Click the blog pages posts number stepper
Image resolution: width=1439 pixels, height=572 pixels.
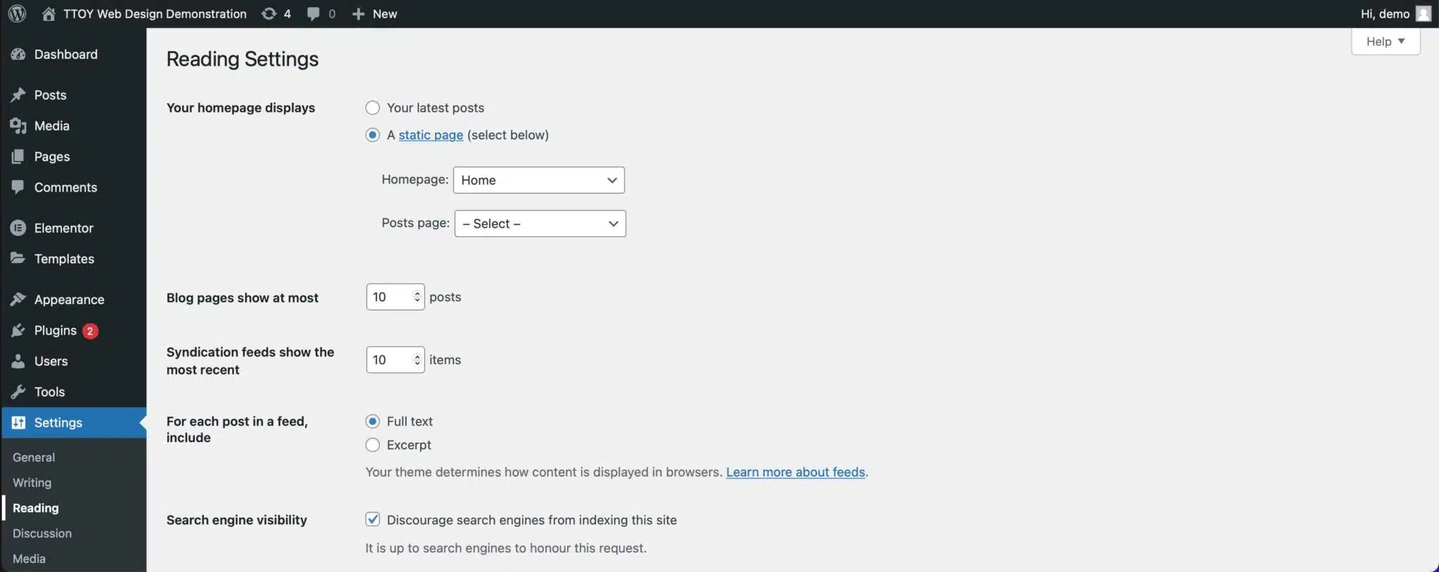click(x=417, y=297)
